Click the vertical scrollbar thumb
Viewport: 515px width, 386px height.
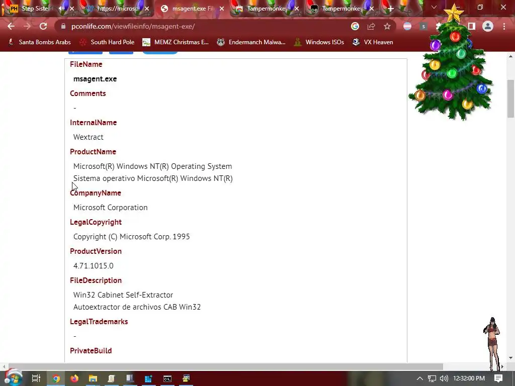tap(511, 99)
